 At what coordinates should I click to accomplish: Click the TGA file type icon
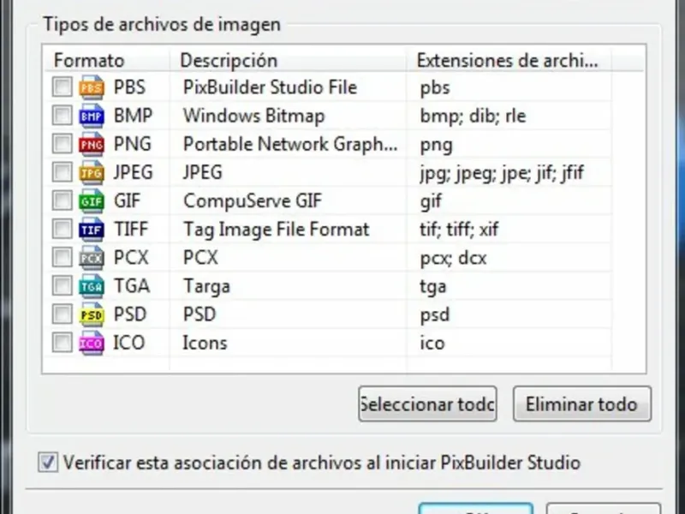pos(91,286)
